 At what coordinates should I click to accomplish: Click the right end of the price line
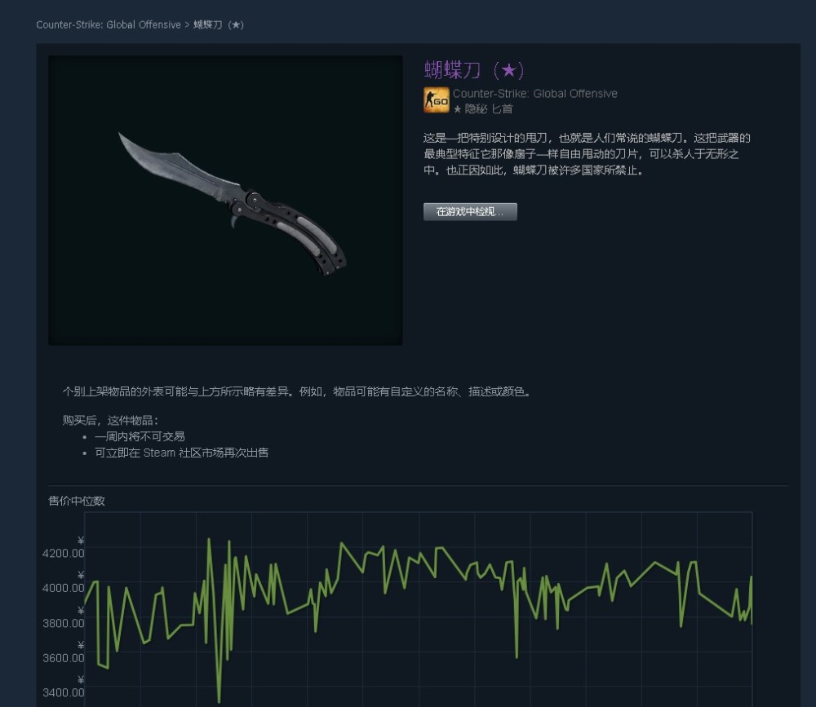[x=751, y=622]
